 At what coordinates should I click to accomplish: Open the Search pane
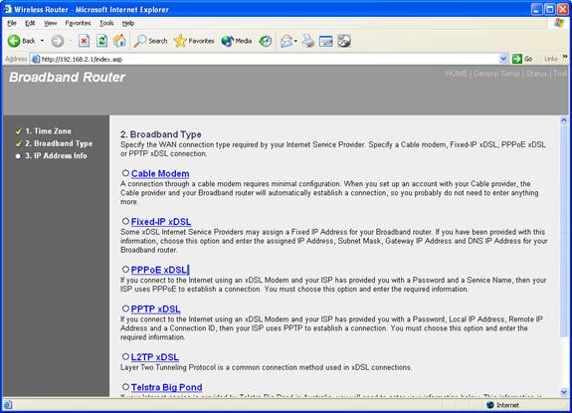(x=150, y=41)
